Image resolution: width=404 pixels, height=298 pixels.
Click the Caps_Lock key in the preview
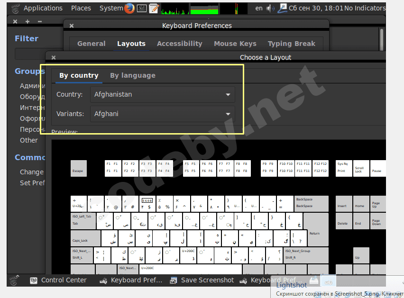click(x=85, y=238)
